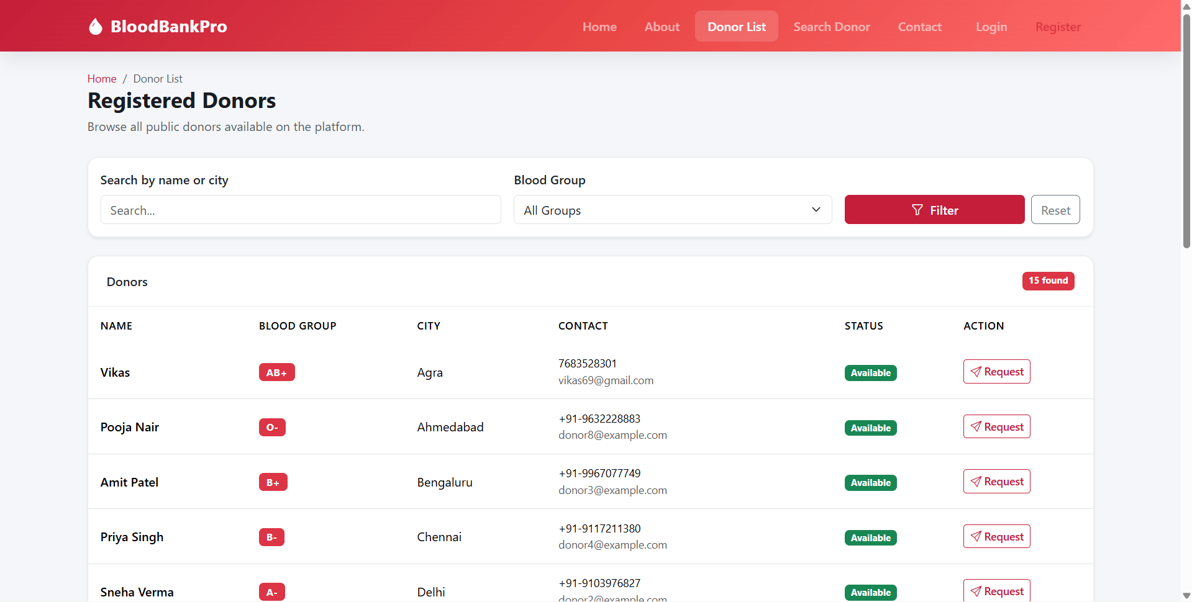This screenshot has width=1192, height=602.
Task: Follow the Home breadcrumb link
Action: [102, 79]
